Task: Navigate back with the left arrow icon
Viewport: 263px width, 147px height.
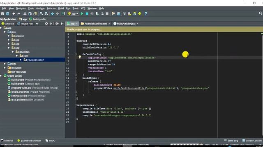Action: tap(53, 13)
